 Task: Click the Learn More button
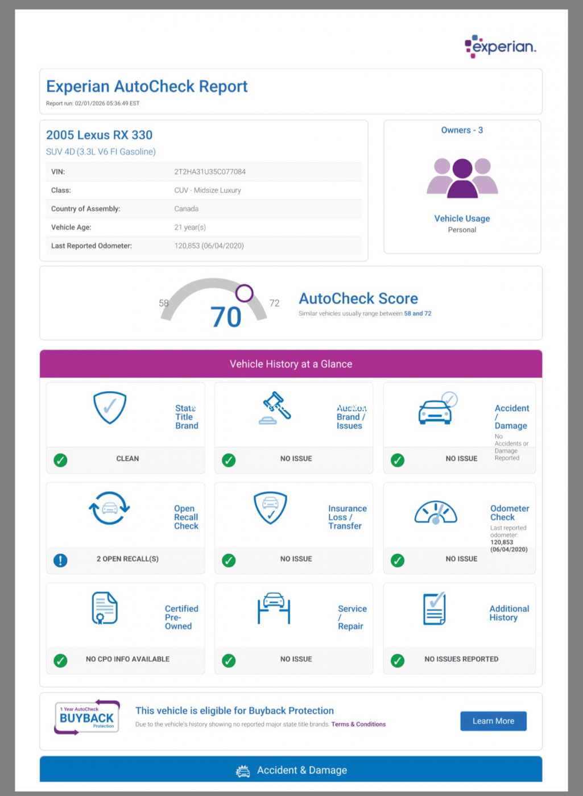493,721
